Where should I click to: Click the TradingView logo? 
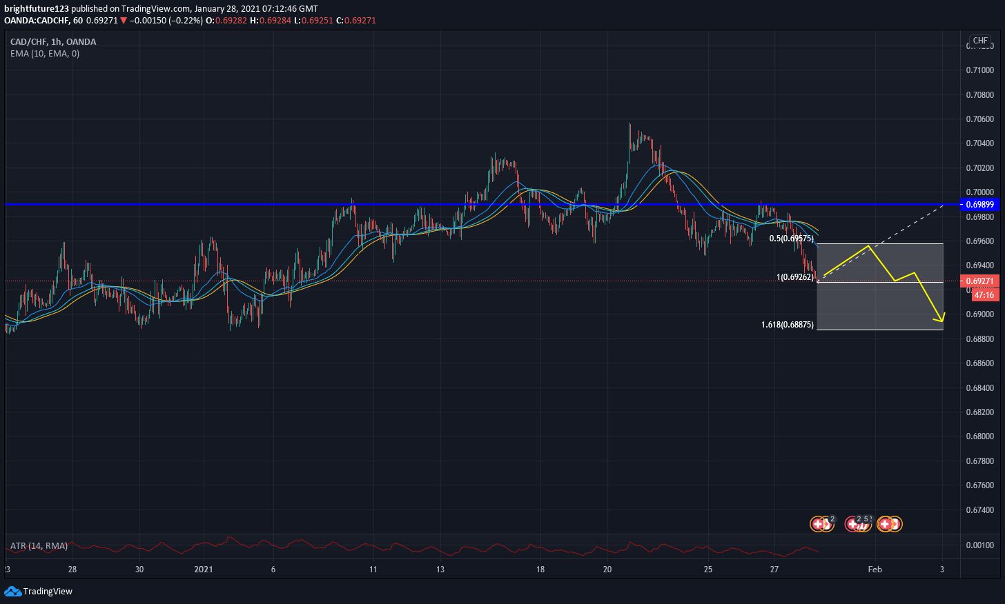38,591
